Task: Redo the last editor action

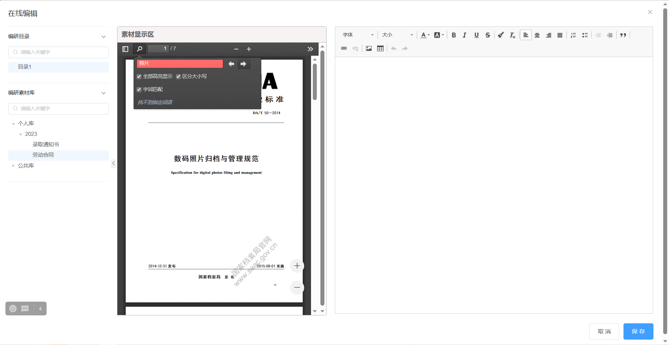Action: [405, 48]
